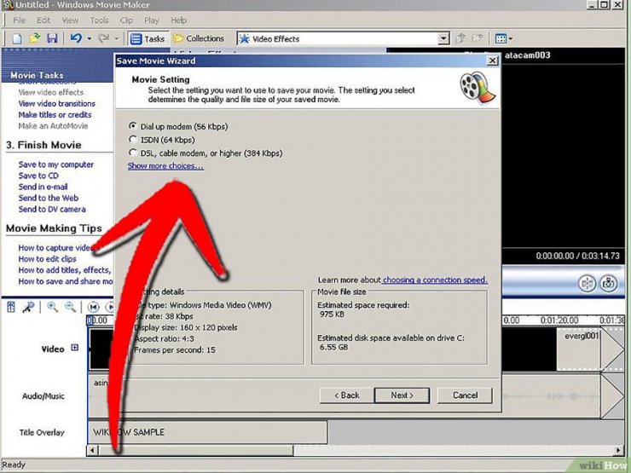
Task: Open the Redo history dropdown arrow
Action: (x=117, y=39)
